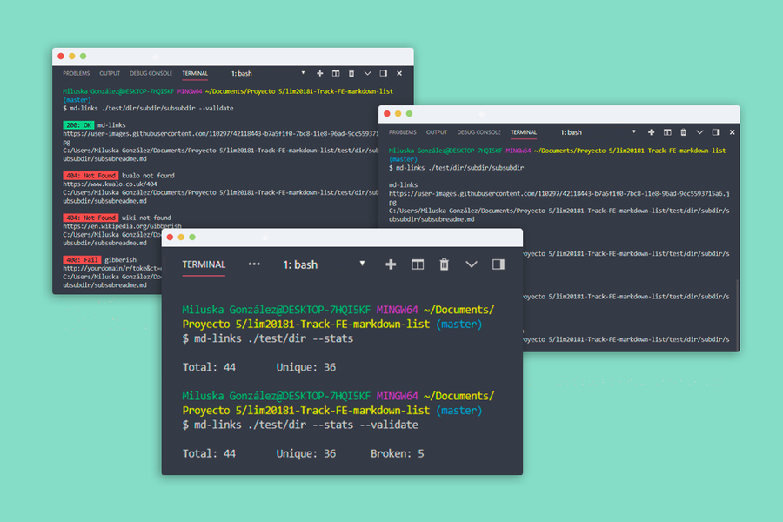Kill terminal with trash icon in front window
Screen dimensions: 783x522
click(x=444, y=264)
